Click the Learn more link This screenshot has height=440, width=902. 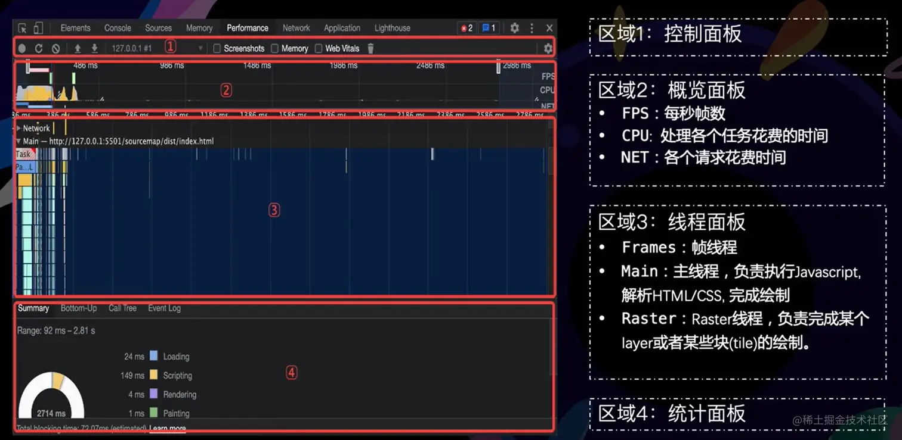point(168,429)
